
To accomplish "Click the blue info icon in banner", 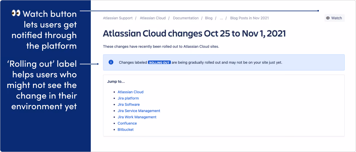I will pyautogui.click(x=111, y=62).
